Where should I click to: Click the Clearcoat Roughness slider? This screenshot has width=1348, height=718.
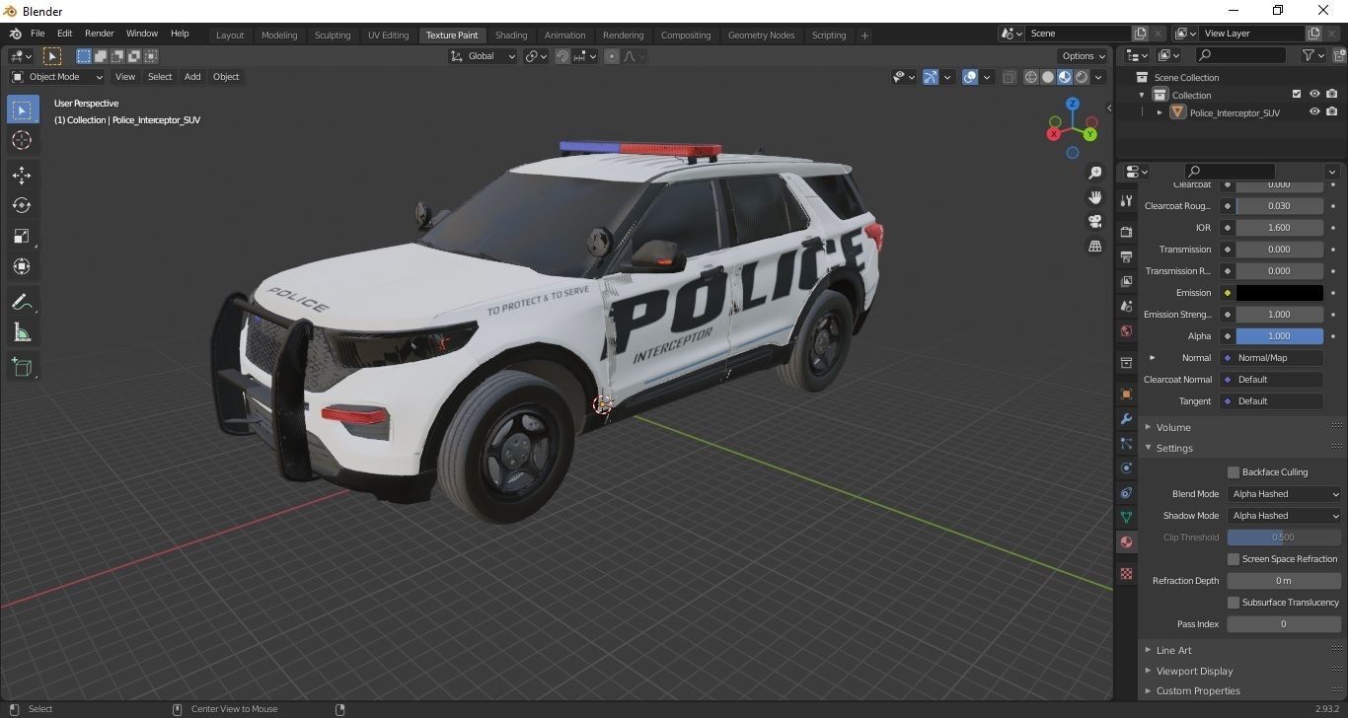tap(1279, 206)
